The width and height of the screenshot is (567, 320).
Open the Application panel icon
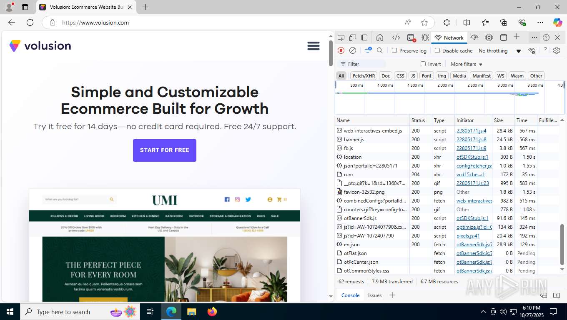[504, 37]
